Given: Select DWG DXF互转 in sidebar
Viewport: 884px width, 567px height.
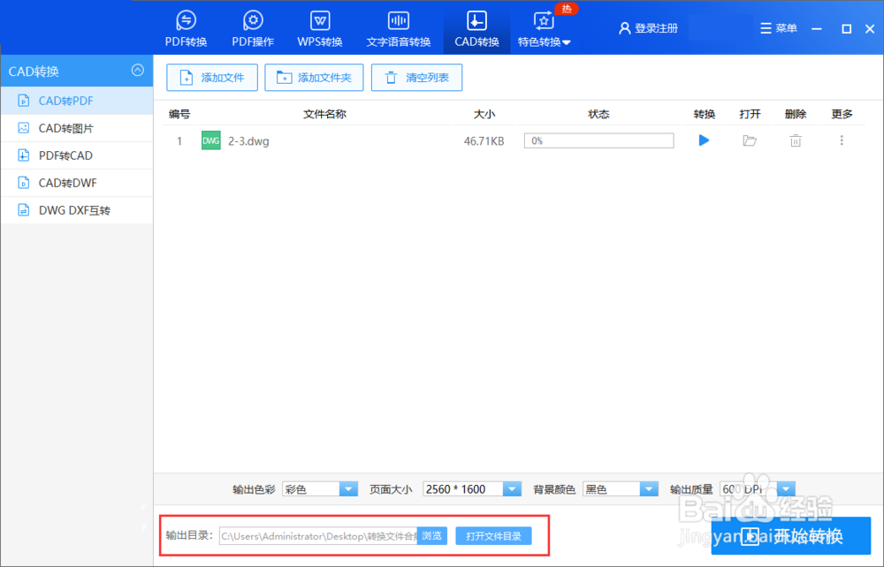Looking at the screenshot, I should point(77,210).
